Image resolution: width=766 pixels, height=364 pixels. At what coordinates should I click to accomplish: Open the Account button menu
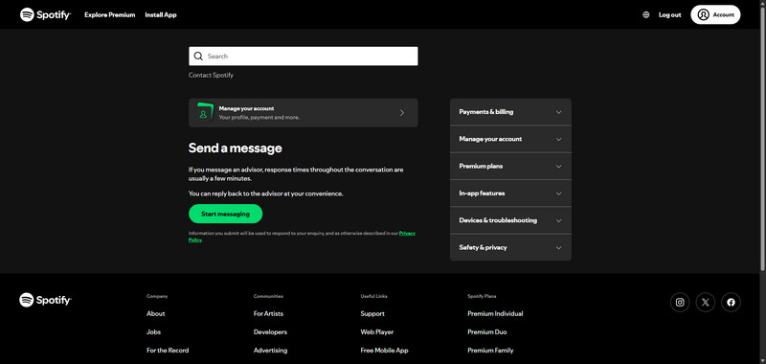pyautogui.click(x=715, y=14)
